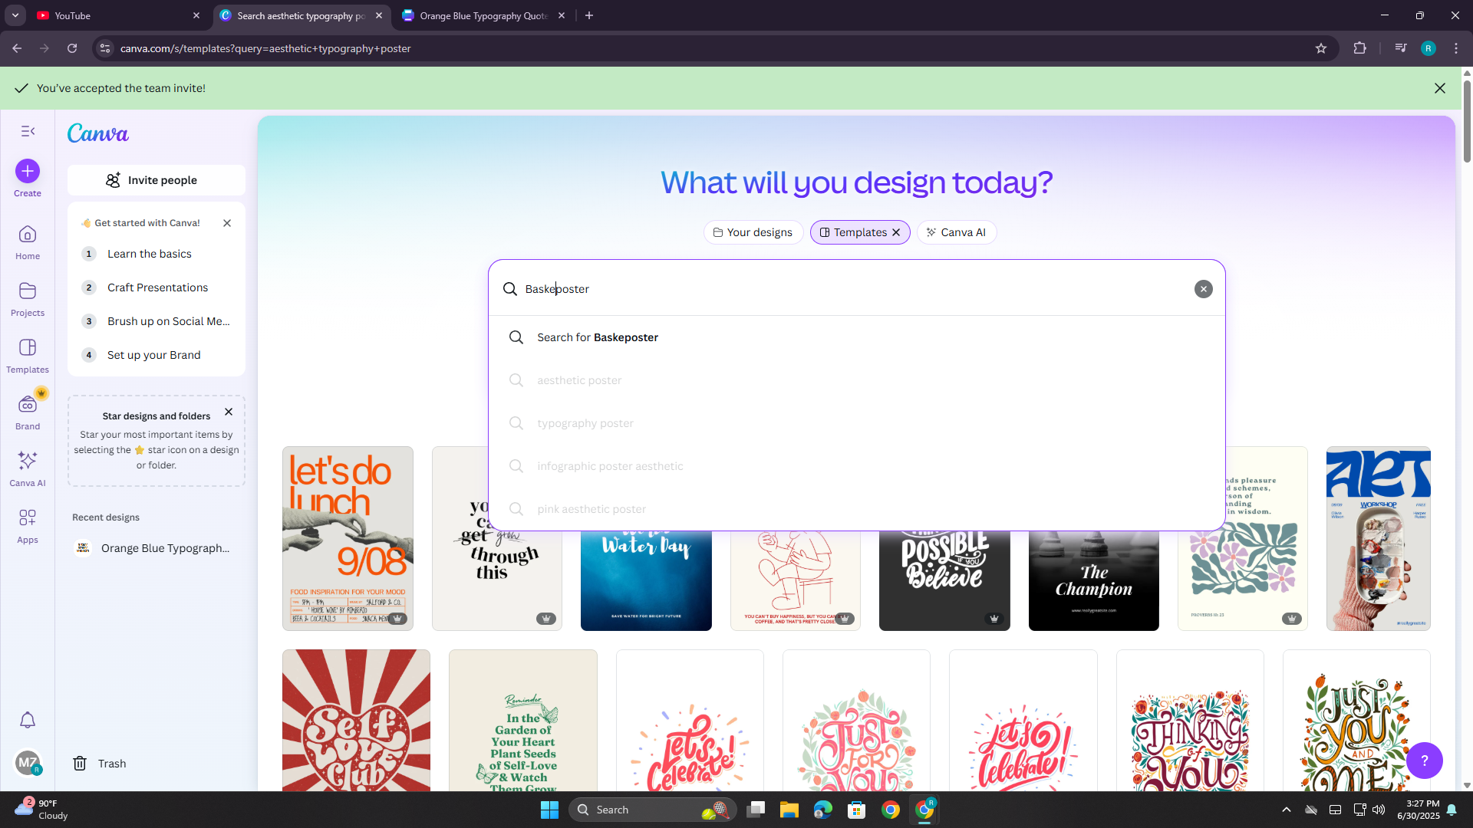The height and width of the screenshot is (828, 1473).
Task: Click Invite people button
Action: [x=157, y=180]
